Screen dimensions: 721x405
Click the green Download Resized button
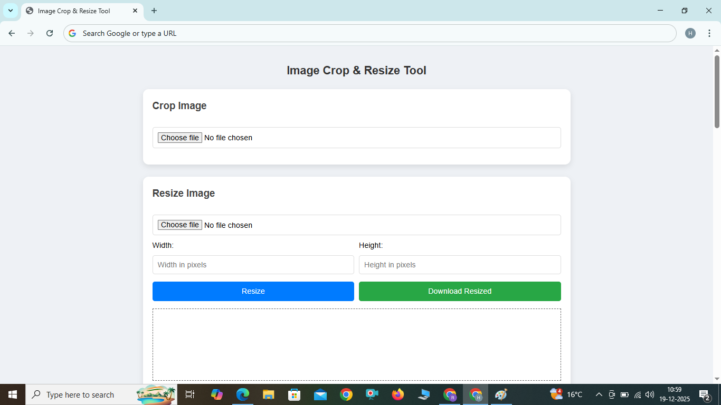(x=459, y=291)
